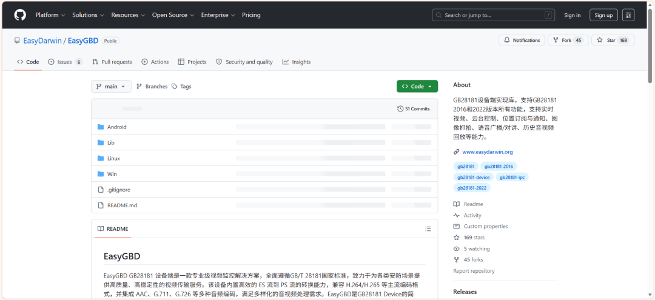Open the www.easydarwin.org website link
655x300 pixels.
(x=488, y=152)
